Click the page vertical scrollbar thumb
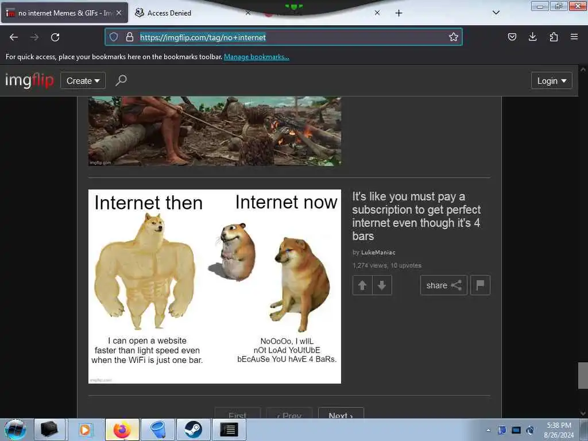588x441 pixels. tap(583, 376)
